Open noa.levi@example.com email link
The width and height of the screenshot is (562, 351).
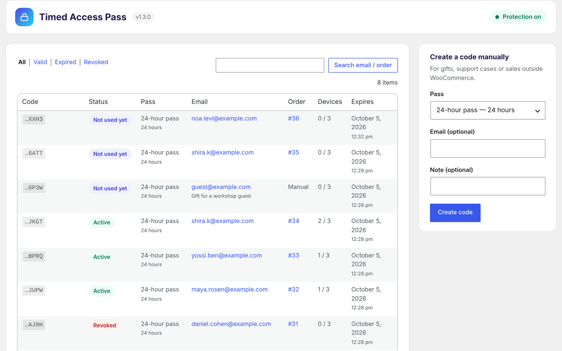(x=224, y=119)
